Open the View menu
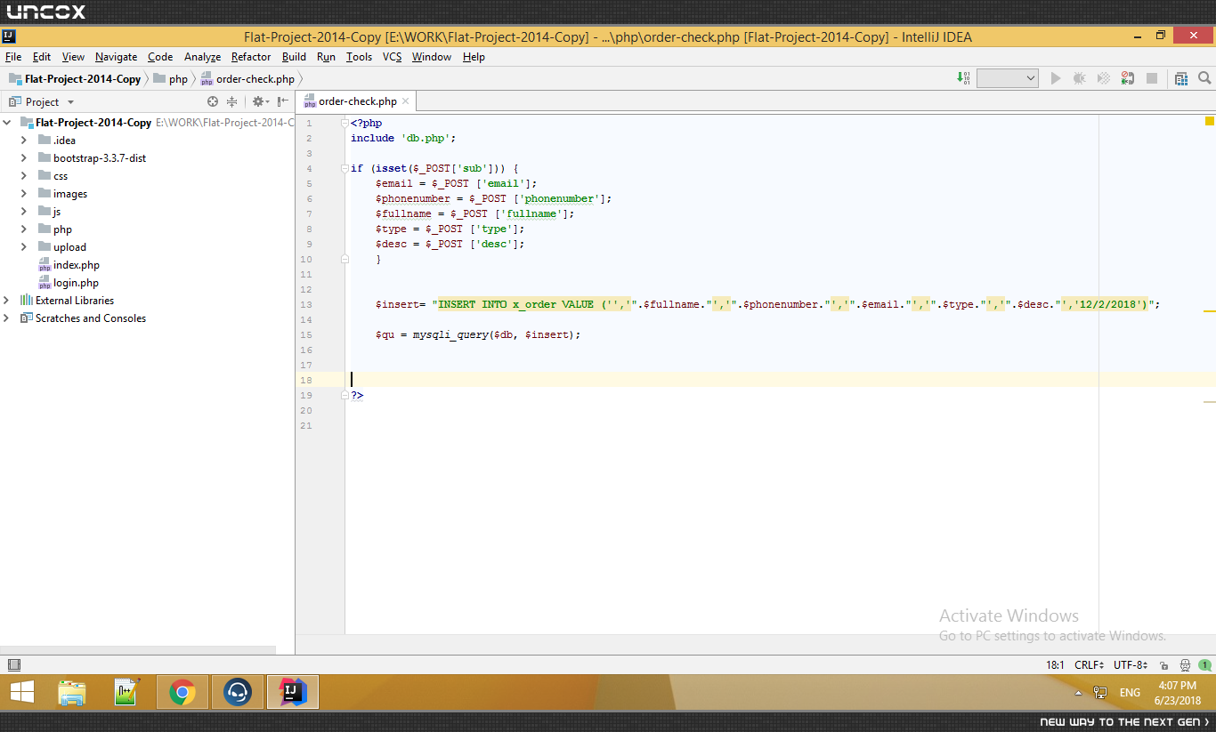Image resolution: width=1216 pixels, height=732 pixels. pyautogui.click(x=73, y=57)
